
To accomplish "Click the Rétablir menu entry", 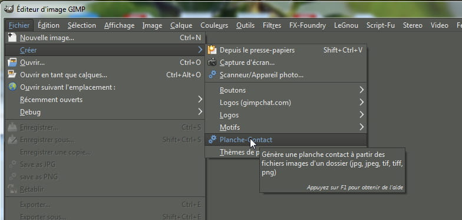I will coord(105,189).
